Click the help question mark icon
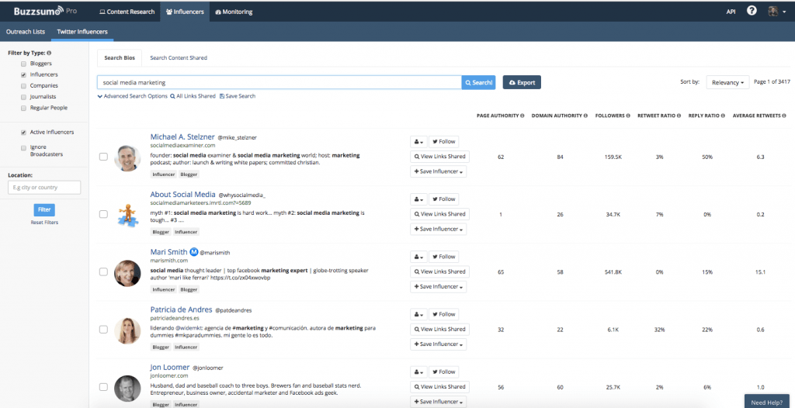Screen dimensions: 795x408 point(752,11)
